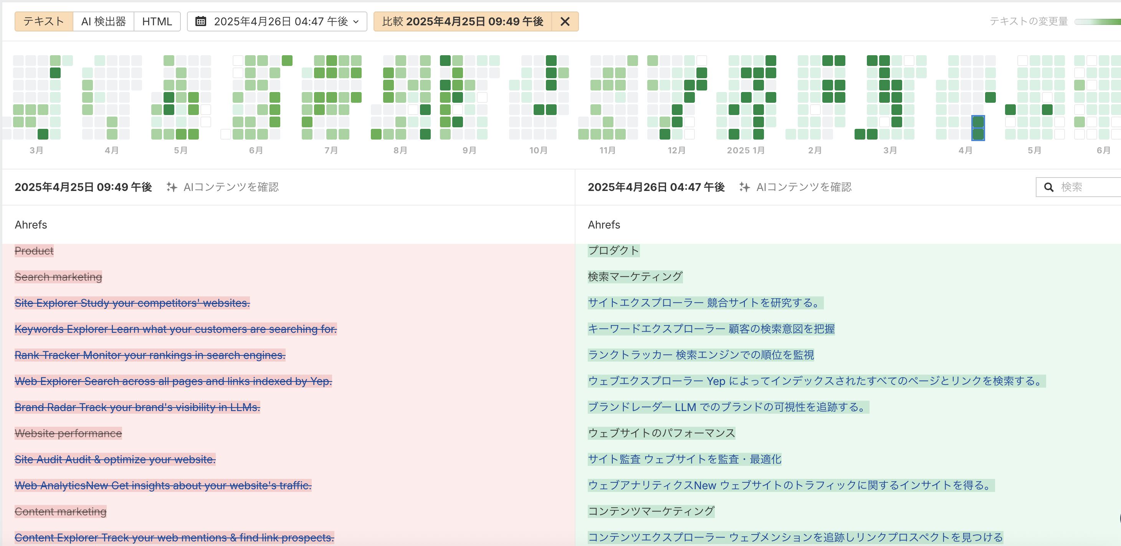Click AIコンテンツを確認 in right pane
This screenshot has height=546, width=1121.
point(804,187)
